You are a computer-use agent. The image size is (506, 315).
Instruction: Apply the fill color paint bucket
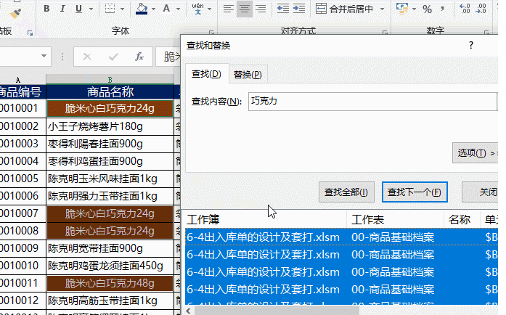[142, 9]
